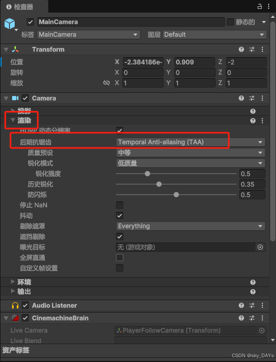This screenshot has height=362, width=276.
Task: Open Camera component preset settings icon
Action: coord(252,98)
